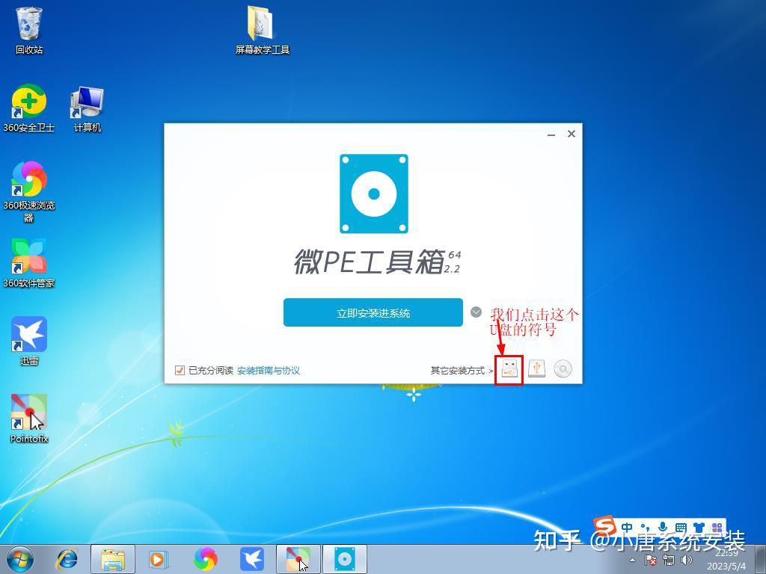Select the 360软件管家 desktop shortcut
The width and height of the screenshot is (766, 574).
(29, 263)
